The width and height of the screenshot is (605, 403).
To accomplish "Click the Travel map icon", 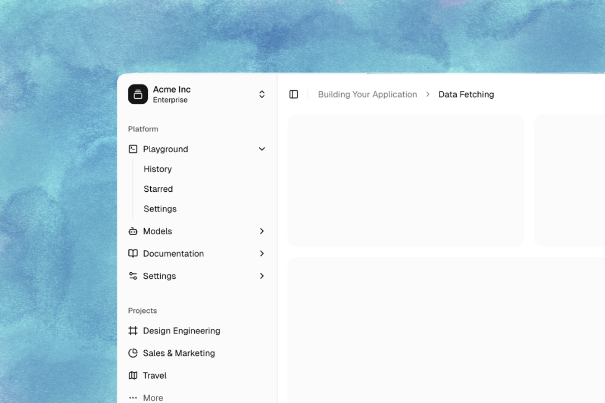I will click(133, 375).
